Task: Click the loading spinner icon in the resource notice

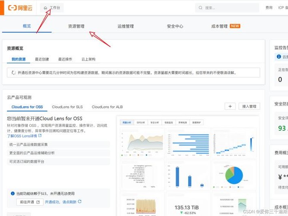Action: 13,73
